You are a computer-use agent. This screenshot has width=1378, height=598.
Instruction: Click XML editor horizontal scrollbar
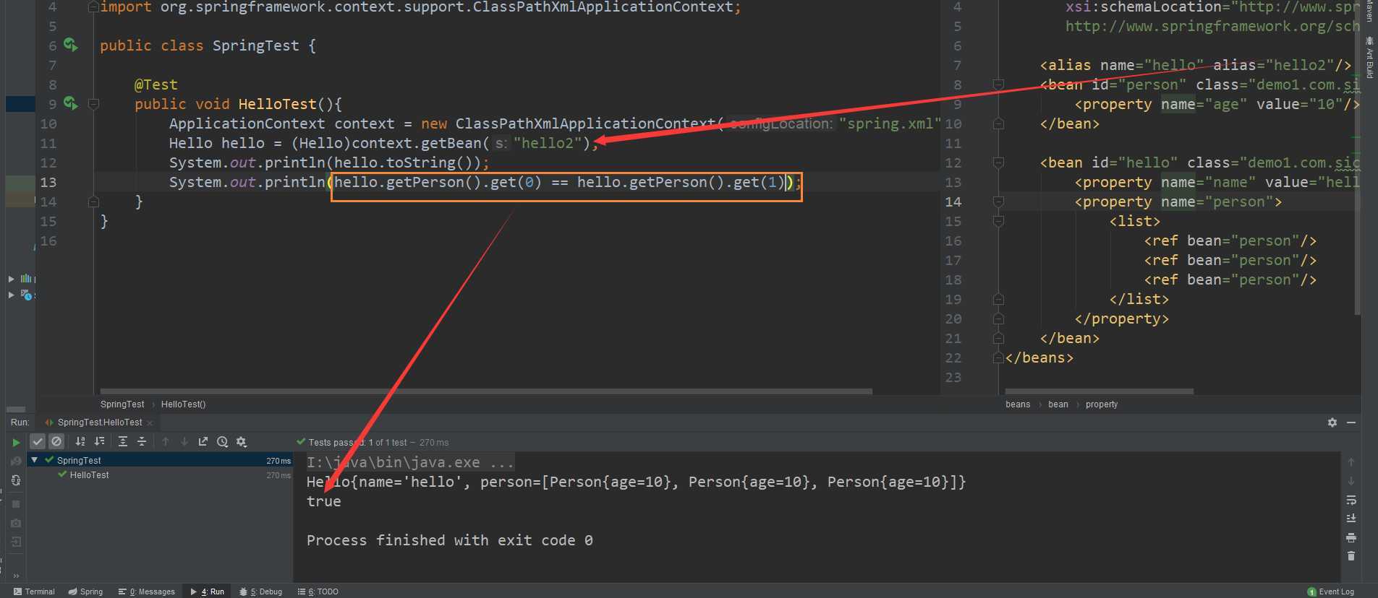point(1099,391)
